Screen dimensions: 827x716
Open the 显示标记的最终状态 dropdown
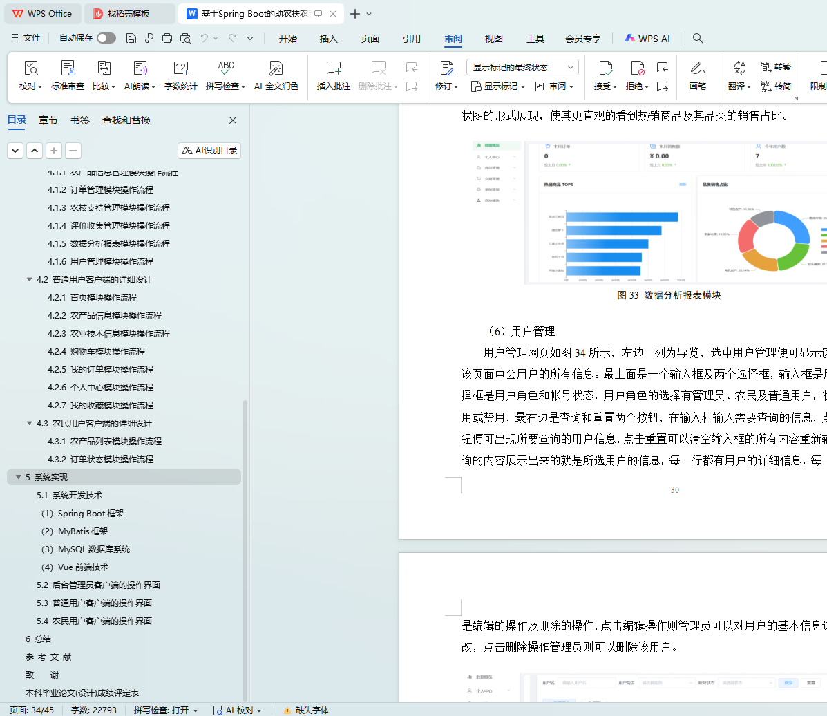(x=522, y=67)
